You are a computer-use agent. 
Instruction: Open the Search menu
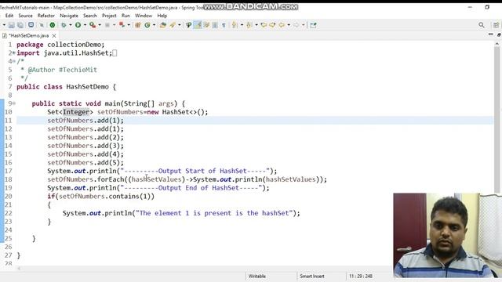(x=90, y=16)
